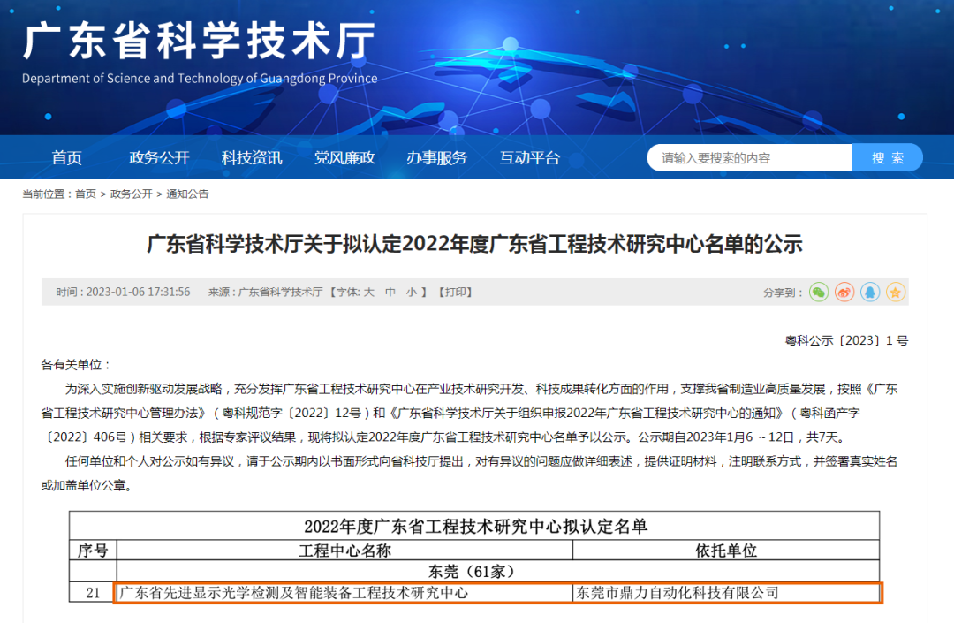Click 政务公开 breadcrumb link
Screen dimensions: 954x623
click(131, 194)
